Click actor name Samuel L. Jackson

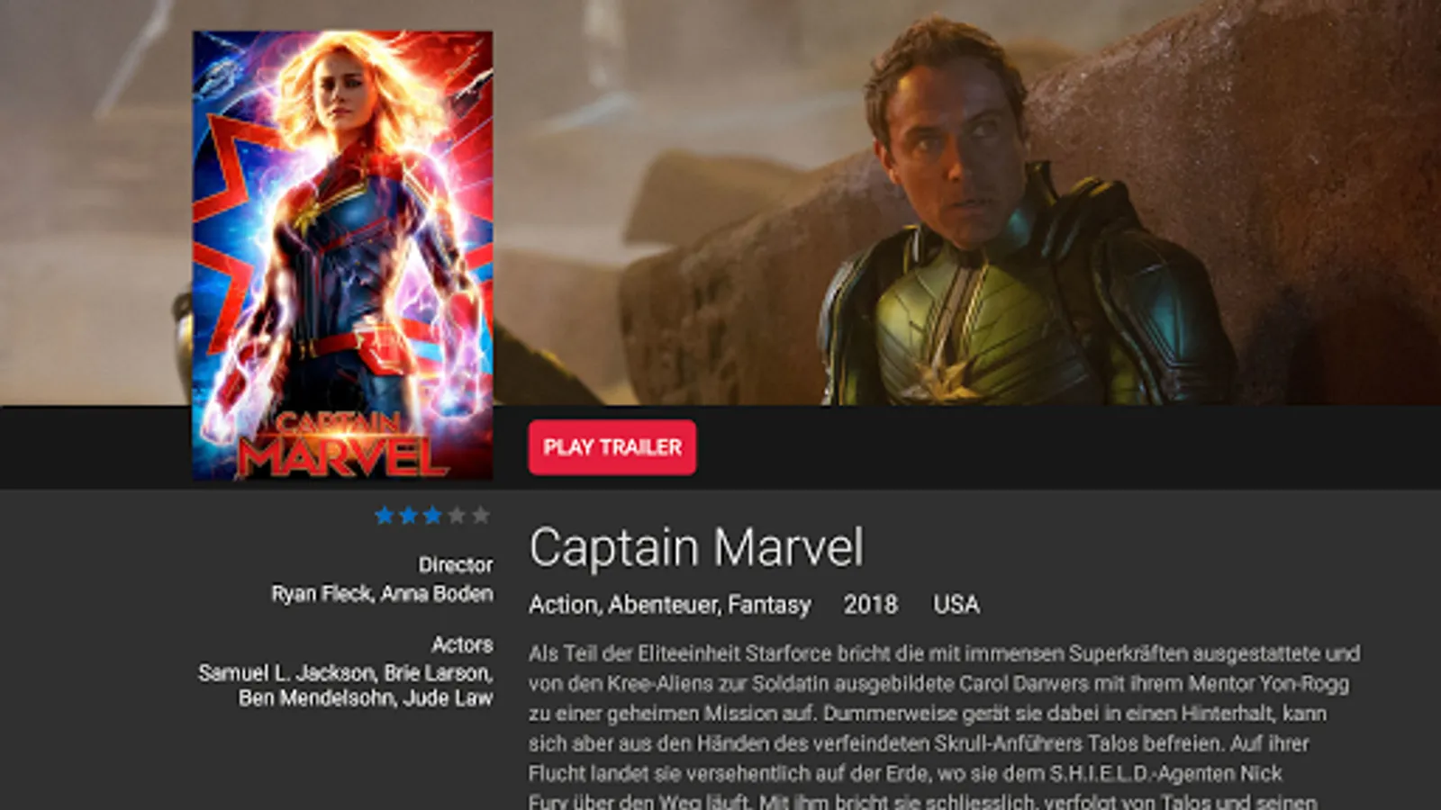[x=287, y=673]
